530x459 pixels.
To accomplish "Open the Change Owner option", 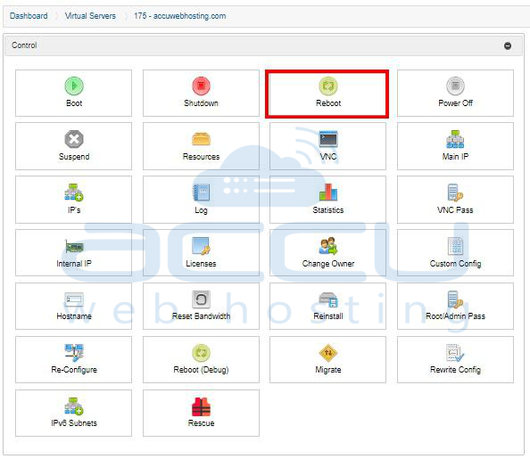I will point(327,252).
